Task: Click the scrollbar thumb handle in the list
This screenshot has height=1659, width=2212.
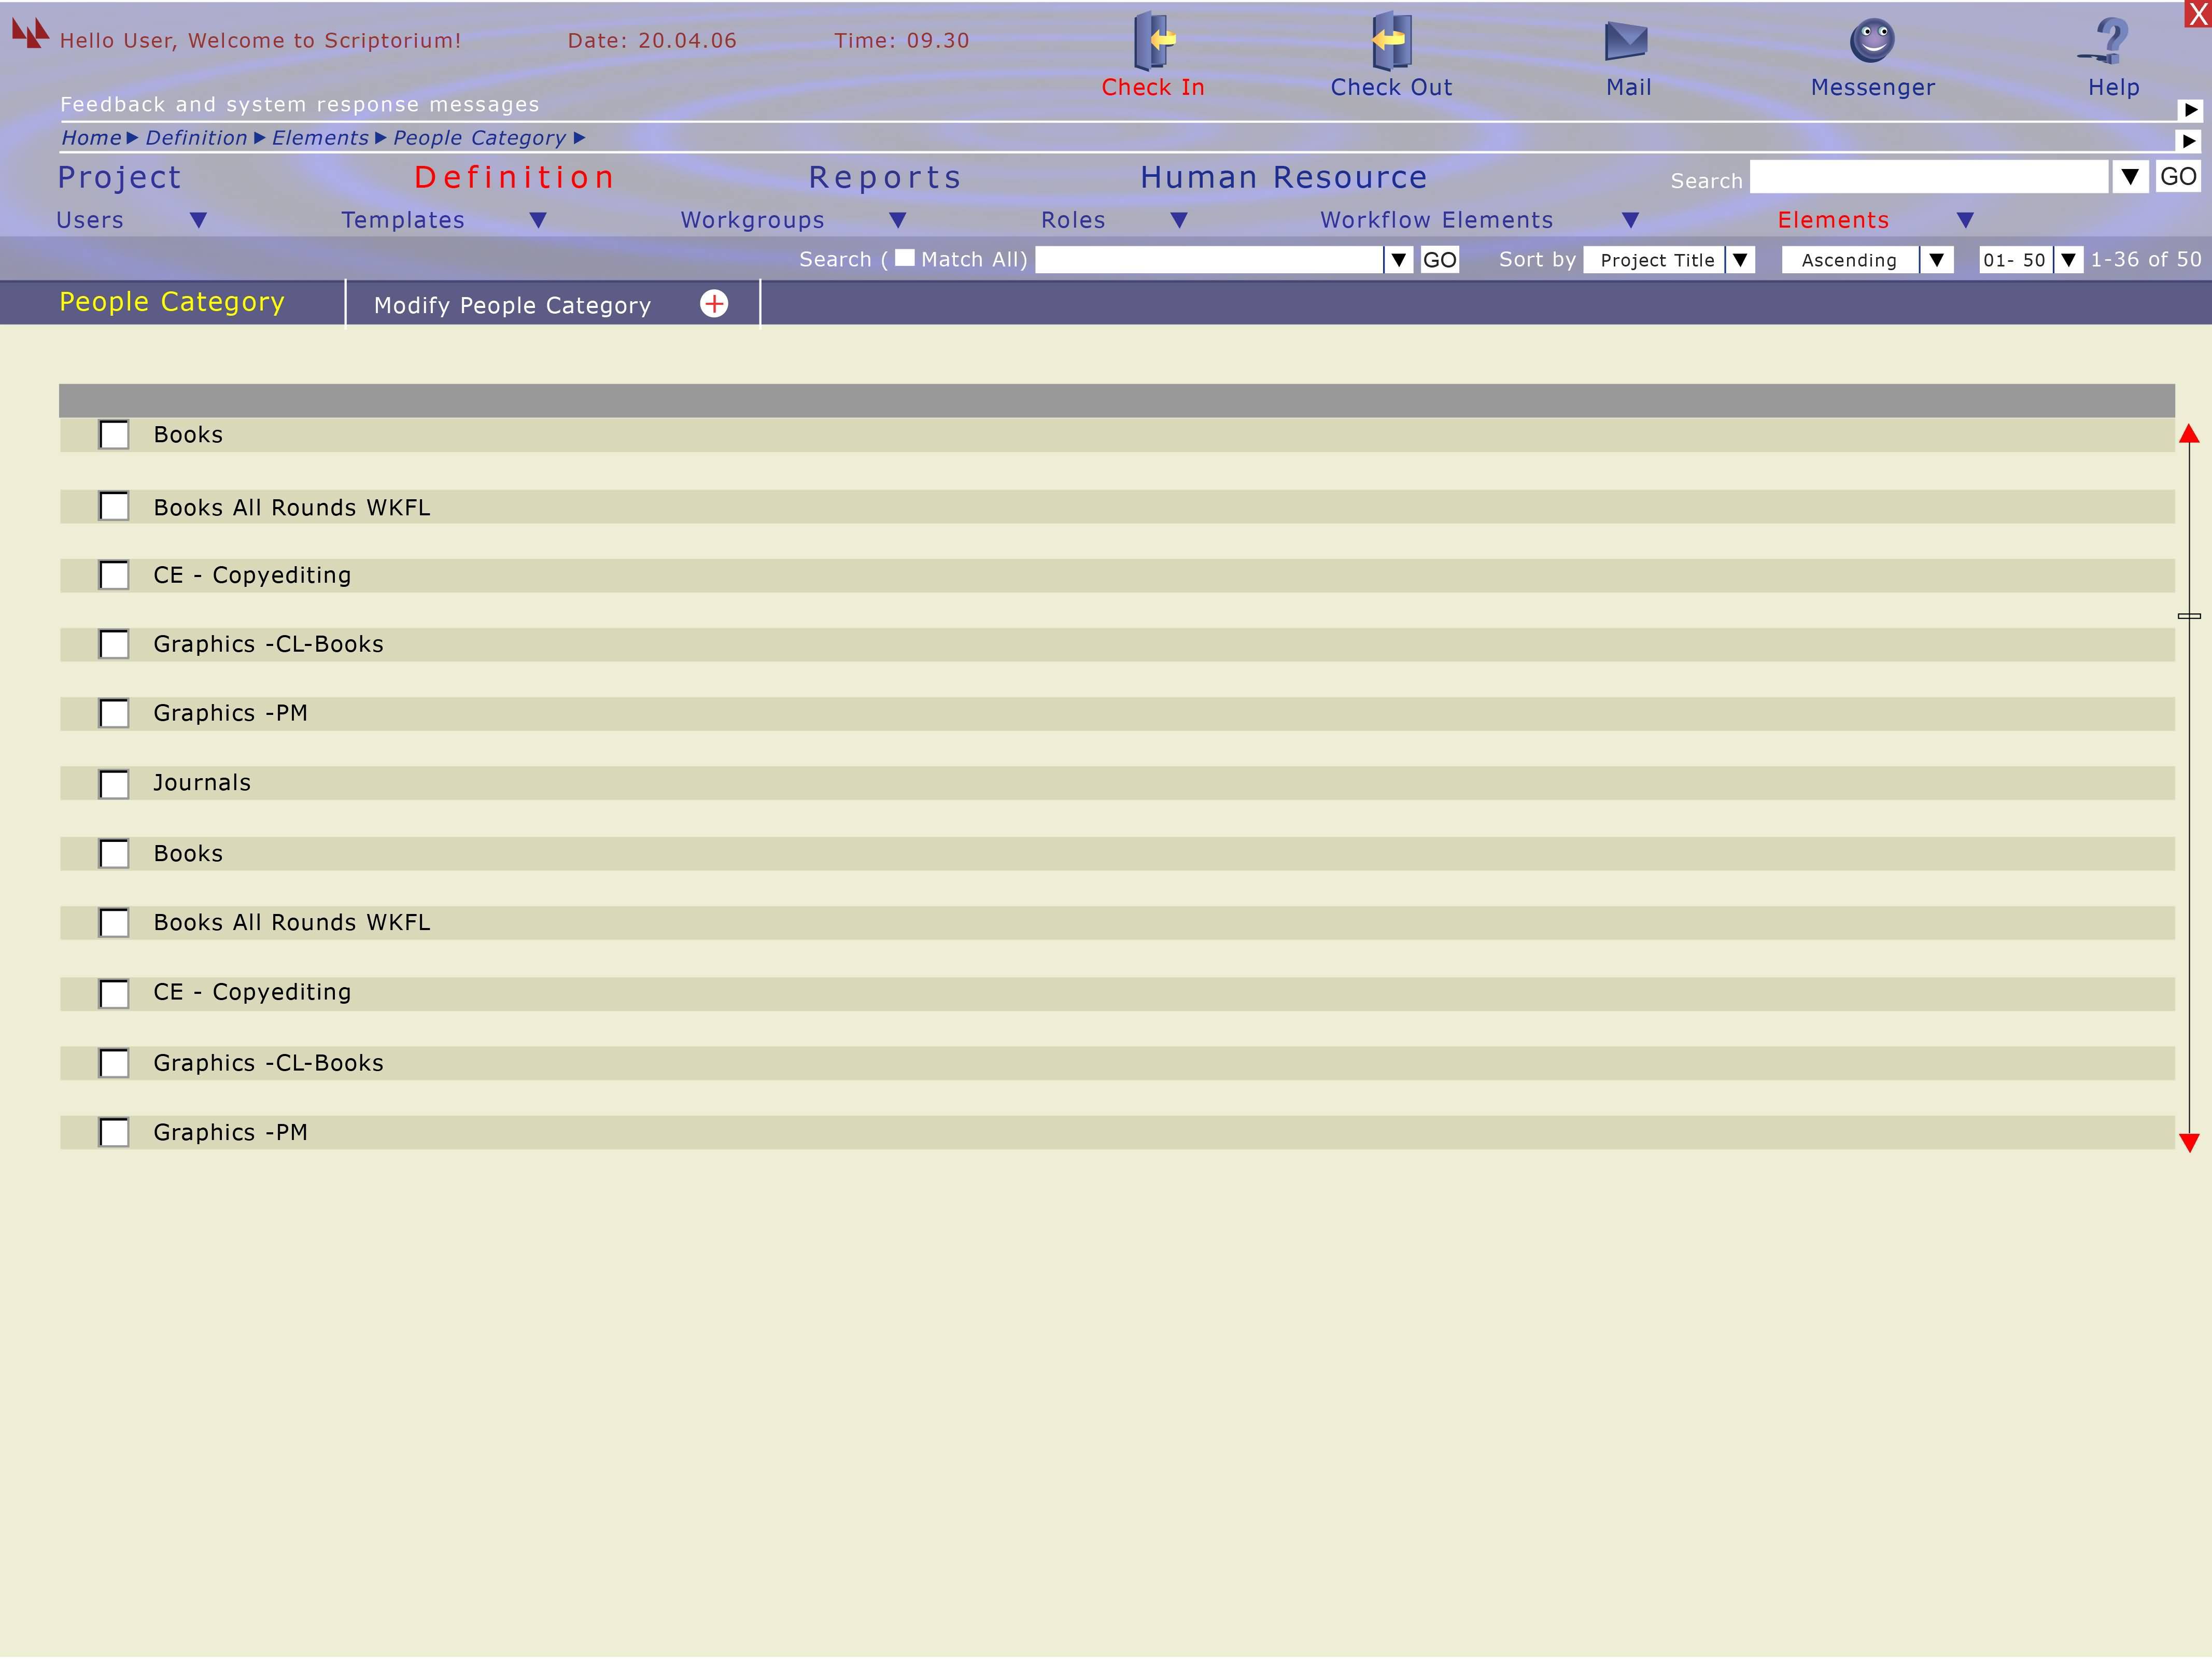Action: 2189,616
